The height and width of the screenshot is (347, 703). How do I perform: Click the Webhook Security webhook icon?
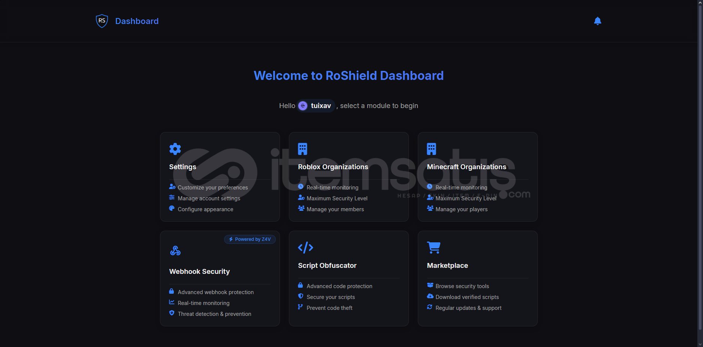(175, 251)
